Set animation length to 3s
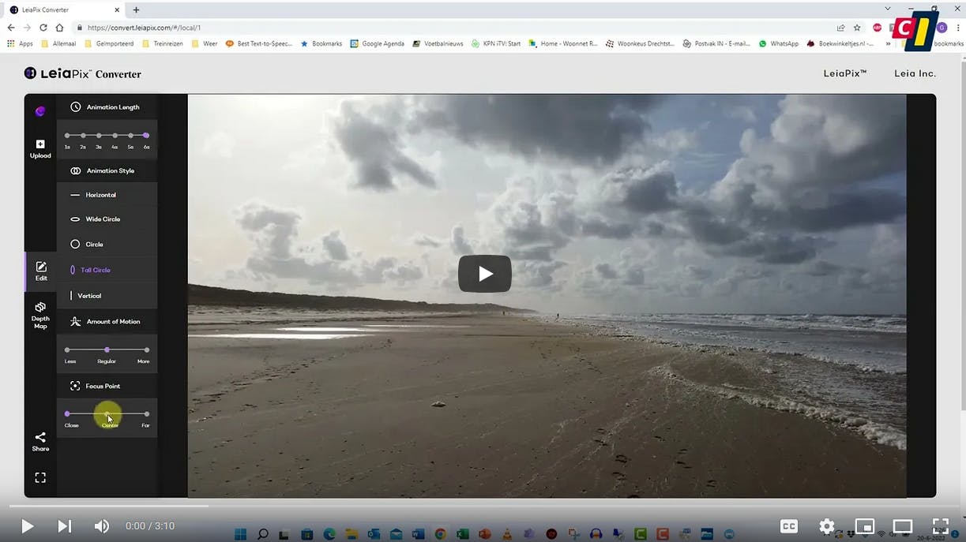This screenshot has height=542, width=966. [x=99, y=136]
